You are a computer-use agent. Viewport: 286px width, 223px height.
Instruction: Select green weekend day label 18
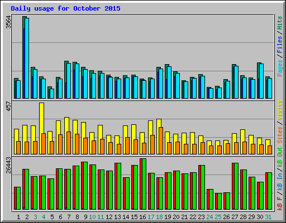159,217
